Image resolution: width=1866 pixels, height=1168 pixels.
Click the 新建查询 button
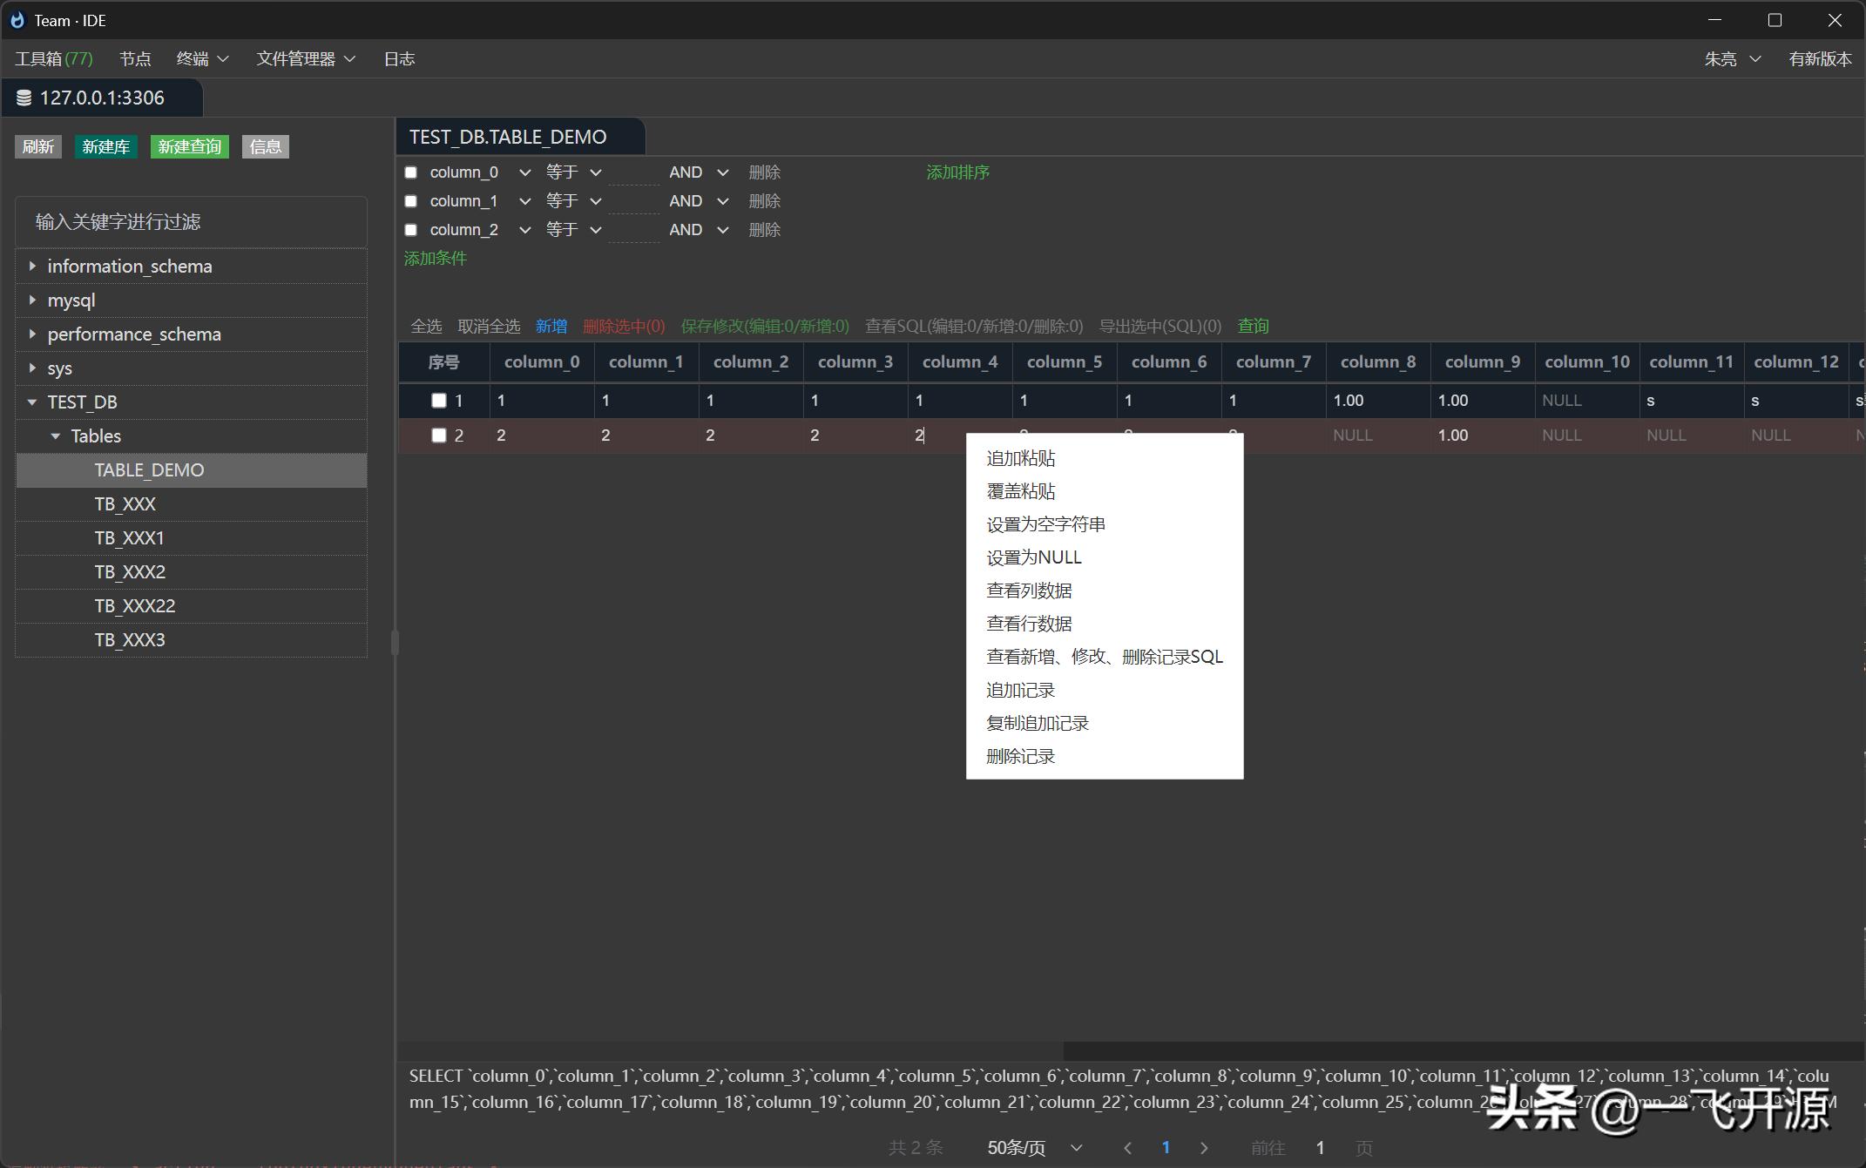click(x=189, y=146)
